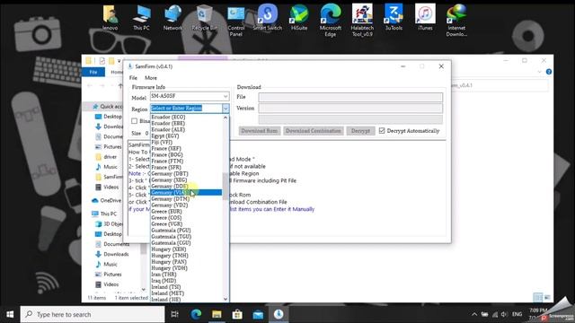Click region list scroll up arrow
The image size is (575, 323).
coord(226,118)
